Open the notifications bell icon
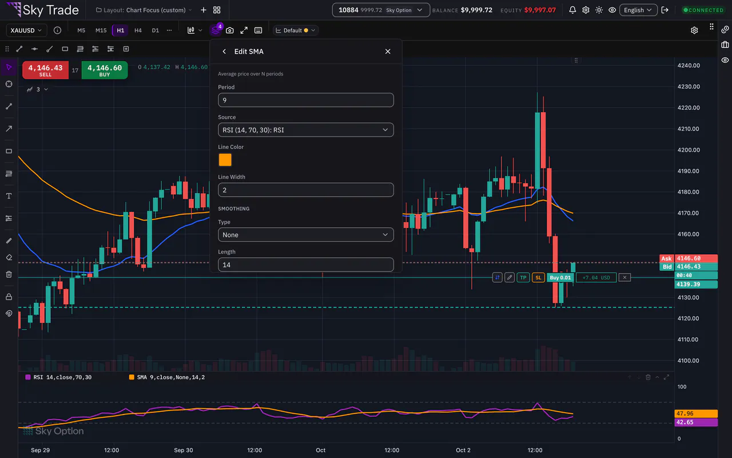 coord(572,10)
